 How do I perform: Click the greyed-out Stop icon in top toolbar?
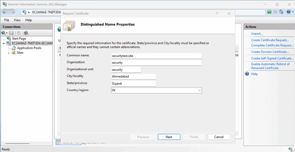pos(275,12)
